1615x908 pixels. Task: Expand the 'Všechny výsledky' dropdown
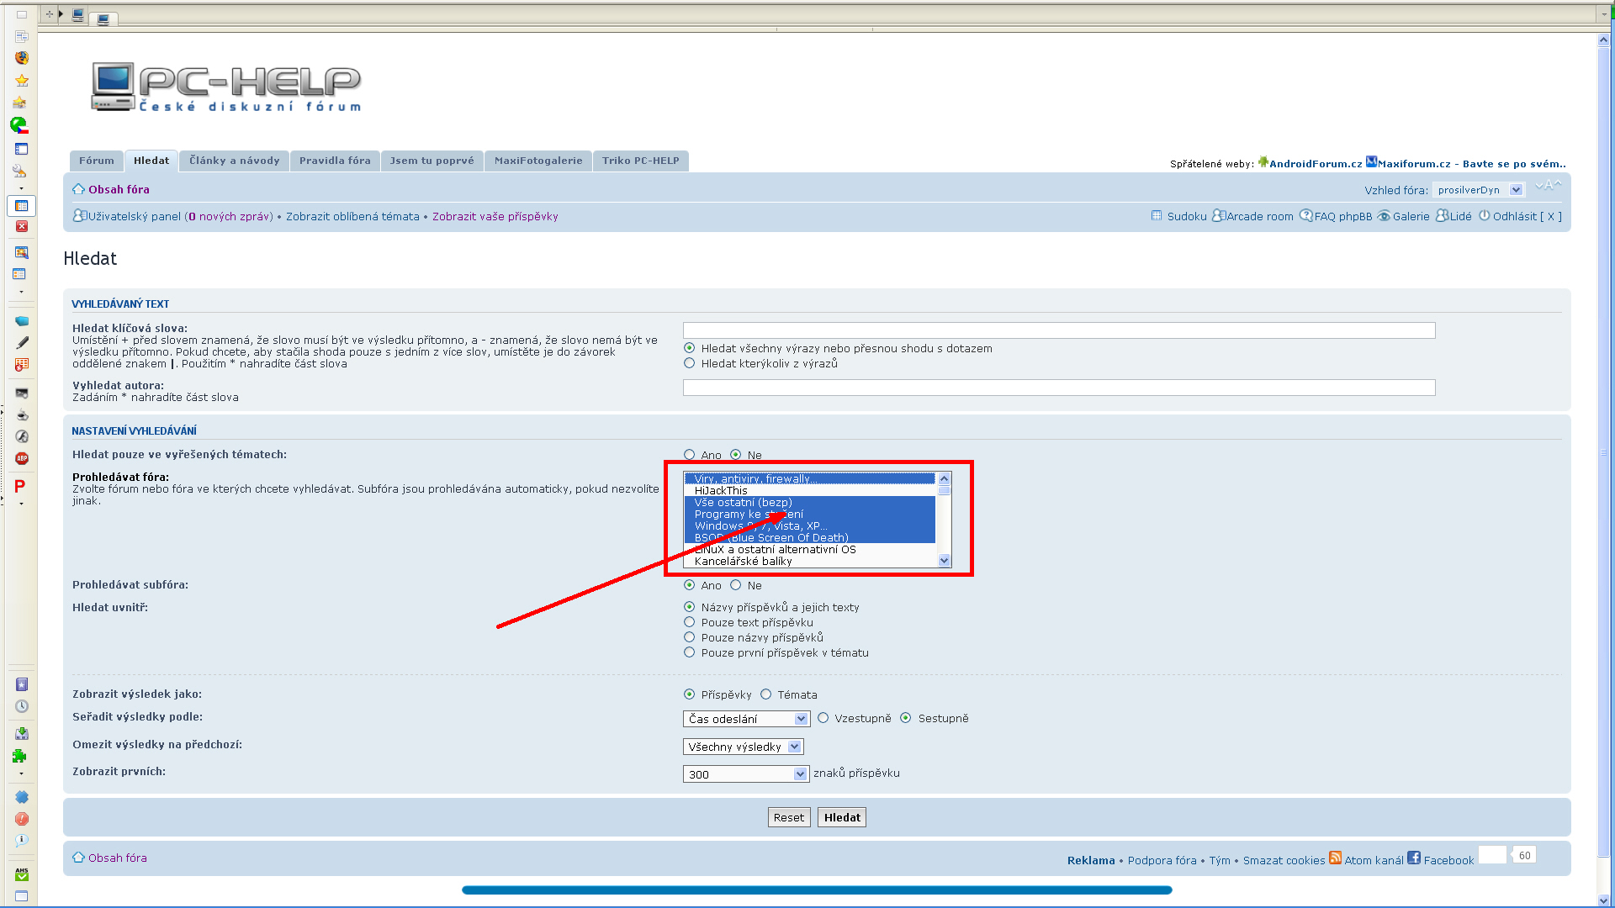743,747
